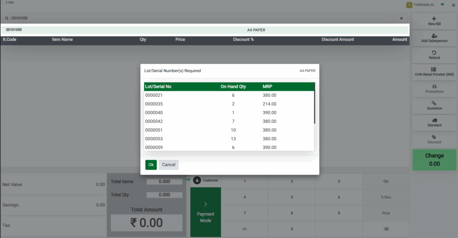This screenshot has width=458, height=238.
Task: Select the % Disc mode key
Action: pos(386,197)
